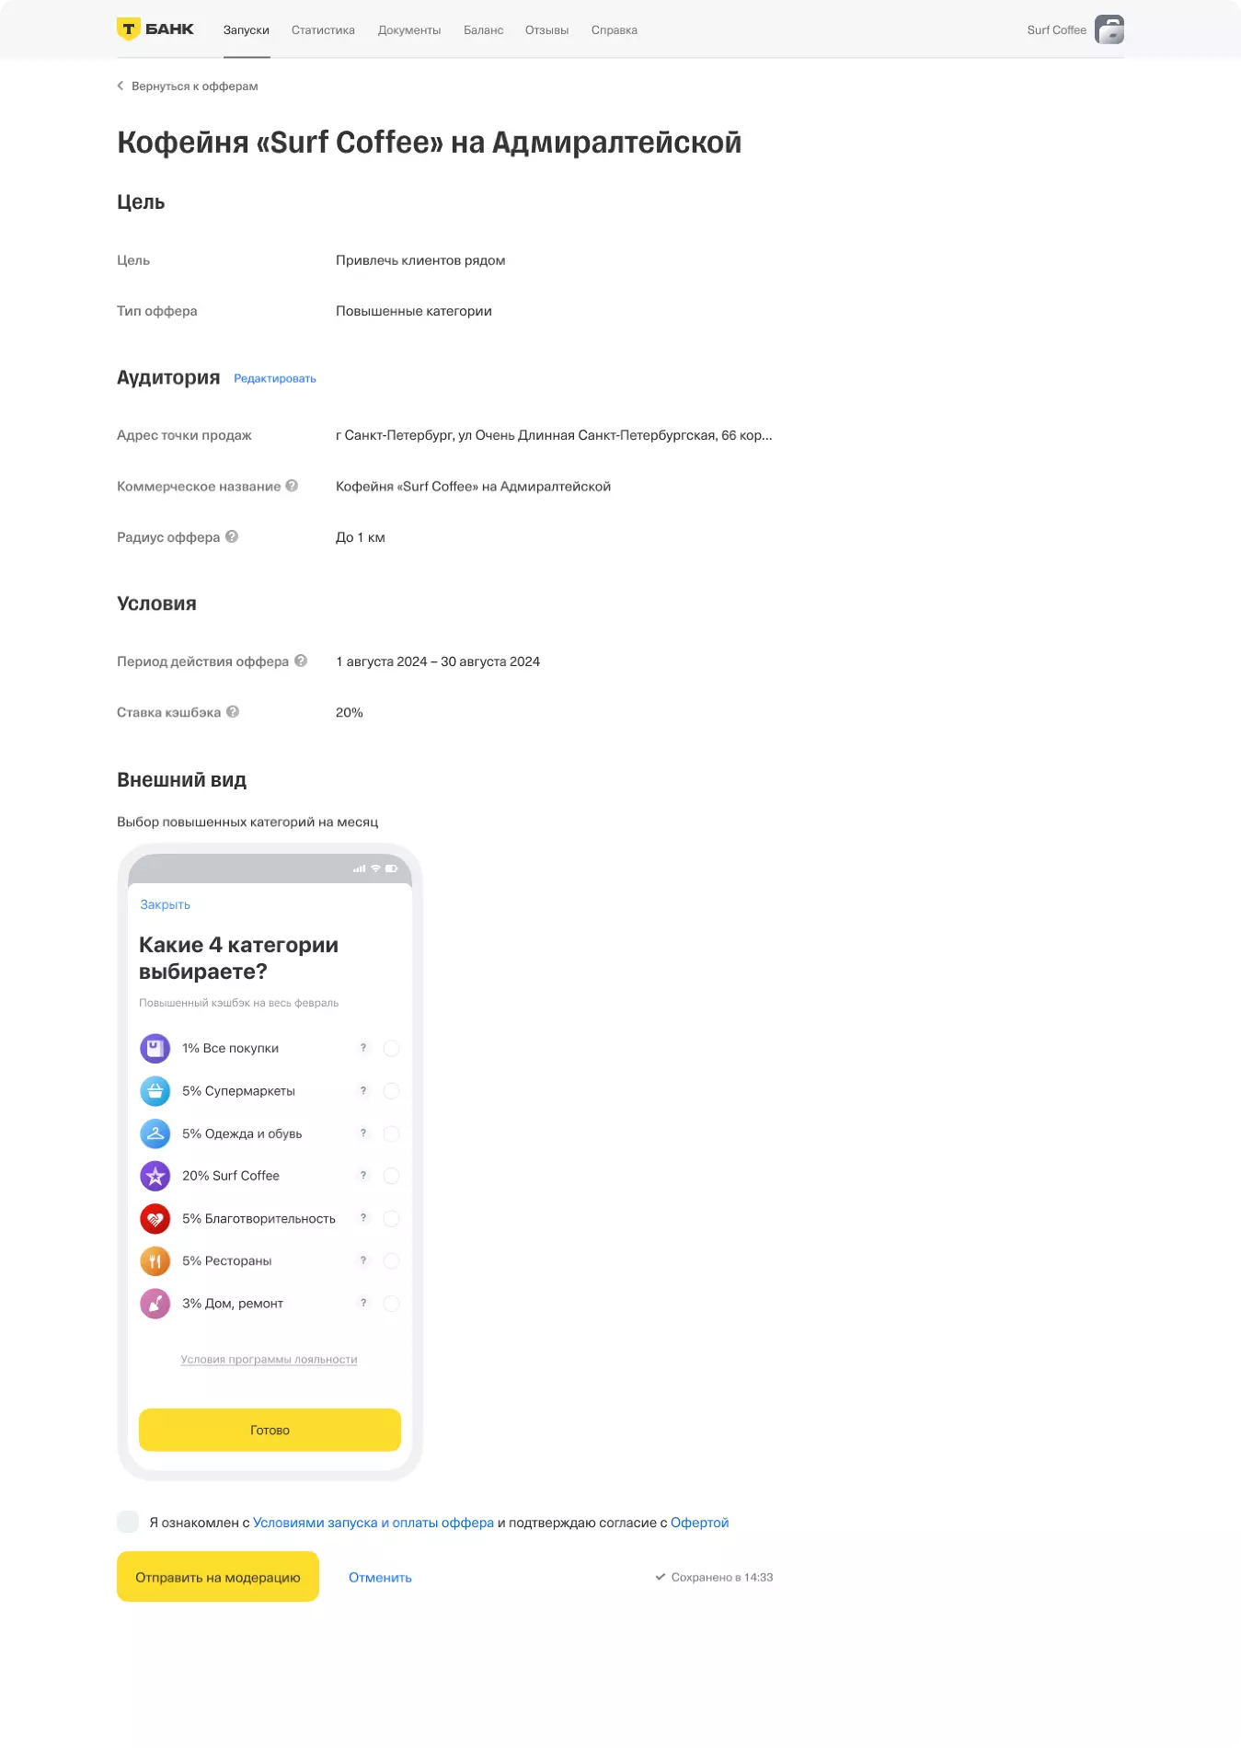Select the 1% Все покупки radio button
This screenshot has width=1241, height=1748.
(391, 1048)
